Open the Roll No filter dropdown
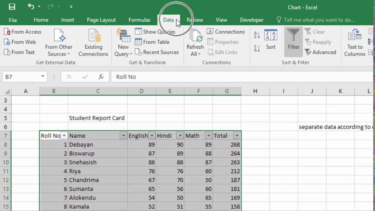 click(x=64, y=136)
